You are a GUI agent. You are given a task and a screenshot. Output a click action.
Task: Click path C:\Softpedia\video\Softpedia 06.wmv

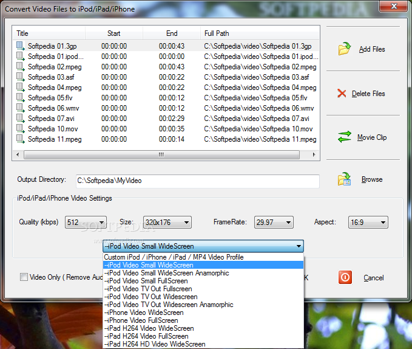[259, 108]
